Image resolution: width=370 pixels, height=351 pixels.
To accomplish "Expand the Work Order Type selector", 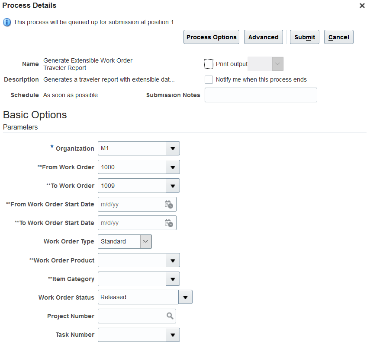I will coord(146,242).
